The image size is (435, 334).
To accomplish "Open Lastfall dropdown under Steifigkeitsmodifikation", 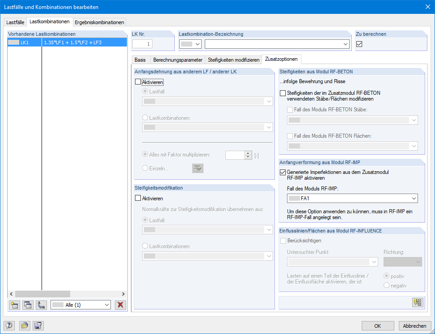I will point(207,230).
